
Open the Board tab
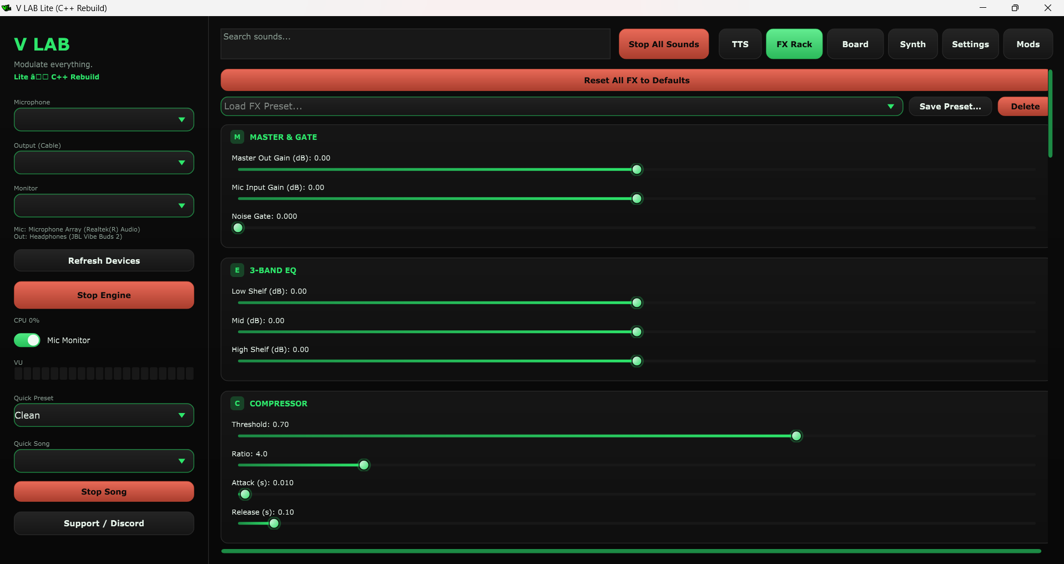click(x=855, y=44)
